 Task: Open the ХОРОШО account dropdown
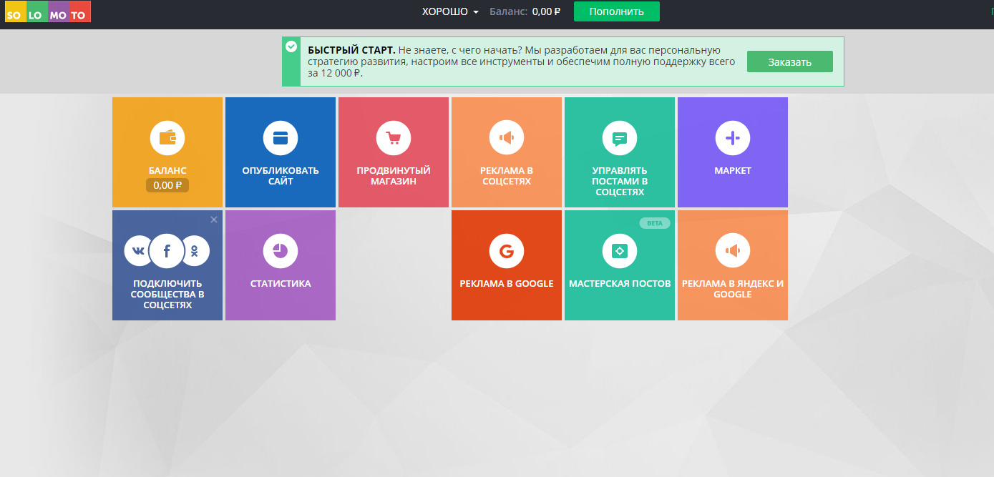click(450, 11)
